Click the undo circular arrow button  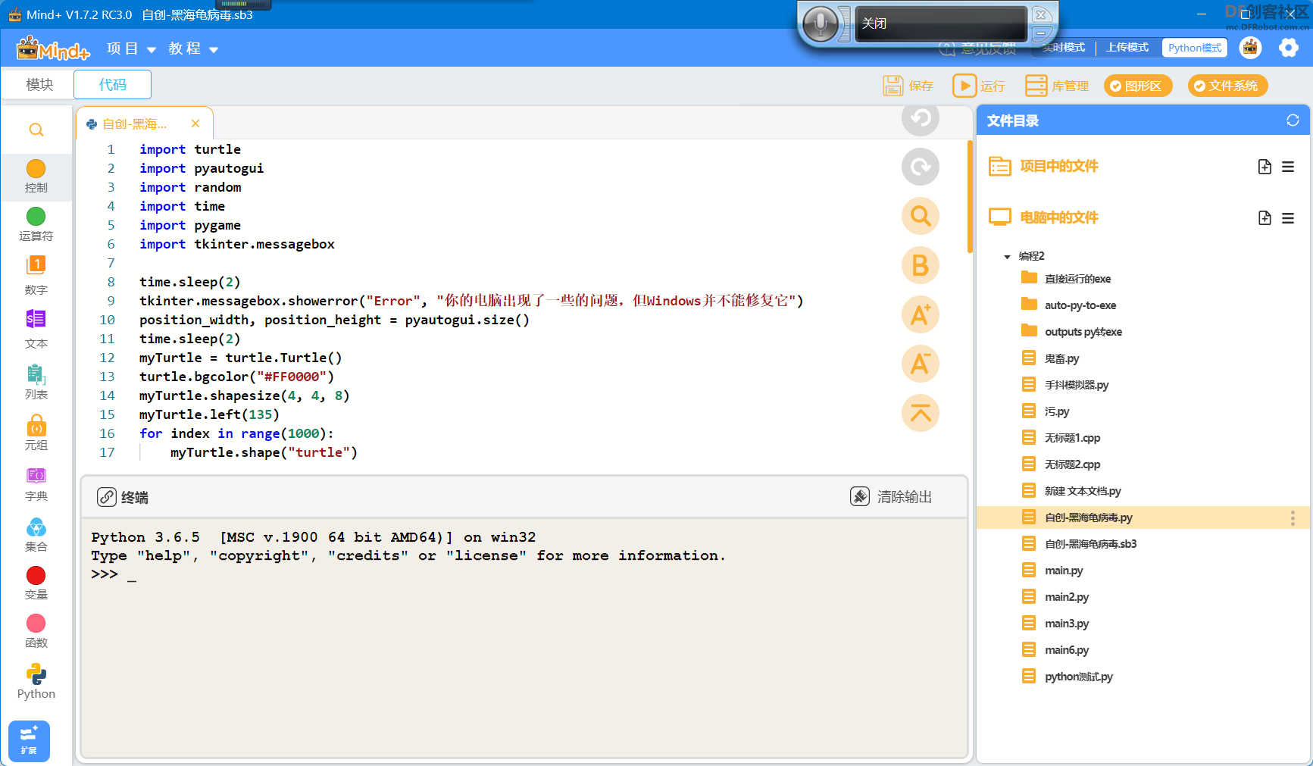(920, 117)
